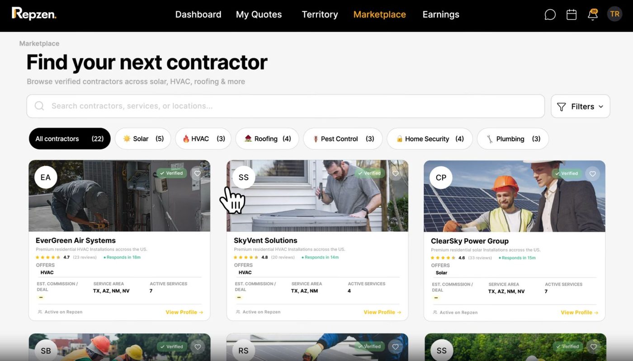
Task: Click Solar offer tag on ClearSky card
Action: tap(441, 273)
